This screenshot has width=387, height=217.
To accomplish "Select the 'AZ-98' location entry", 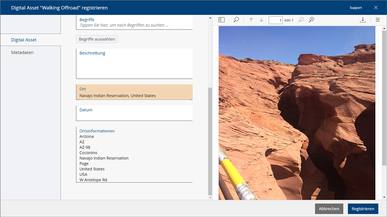I will 85,147.
